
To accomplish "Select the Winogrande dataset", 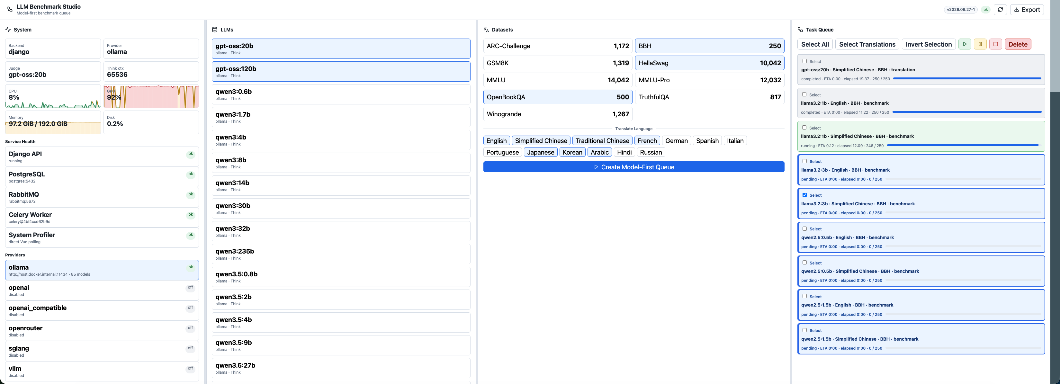I will click(558, 114).
